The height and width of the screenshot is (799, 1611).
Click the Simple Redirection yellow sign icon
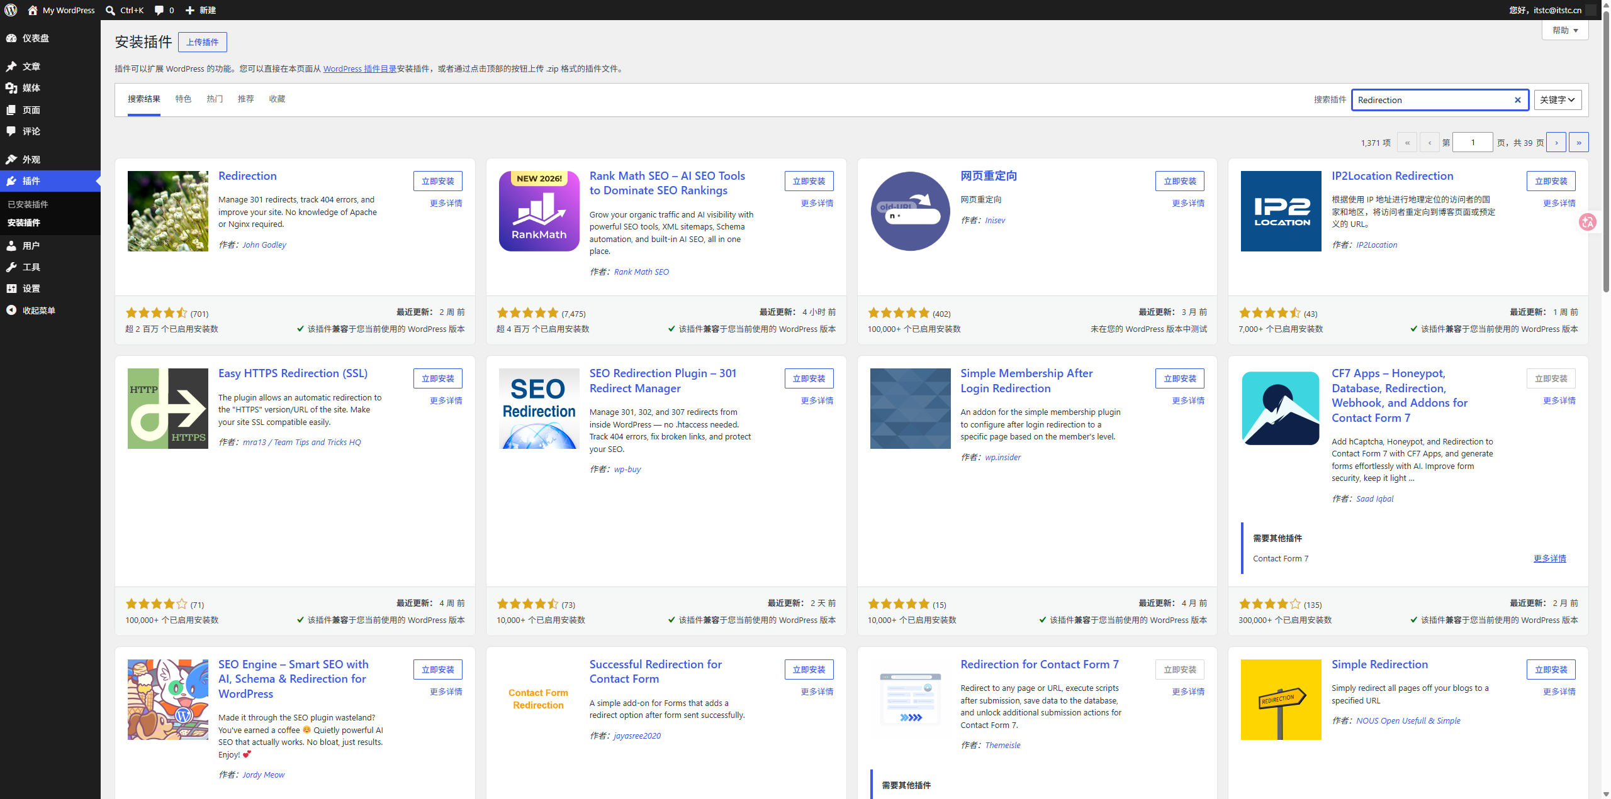click(x=1281, y=700)
